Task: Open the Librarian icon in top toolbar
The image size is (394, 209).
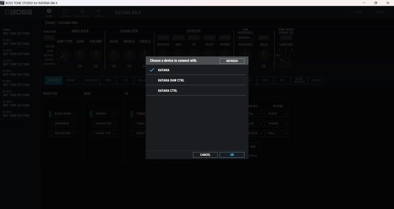Action: pyautogui.click(x=65, y=13)
